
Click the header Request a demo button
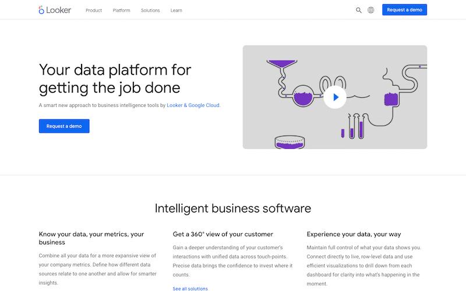click(x=404, y=10)
